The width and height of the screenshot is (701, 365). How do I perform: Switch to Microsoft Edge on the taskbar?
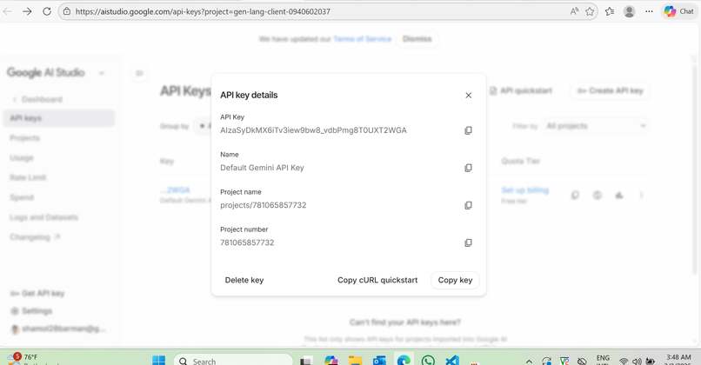404,360
